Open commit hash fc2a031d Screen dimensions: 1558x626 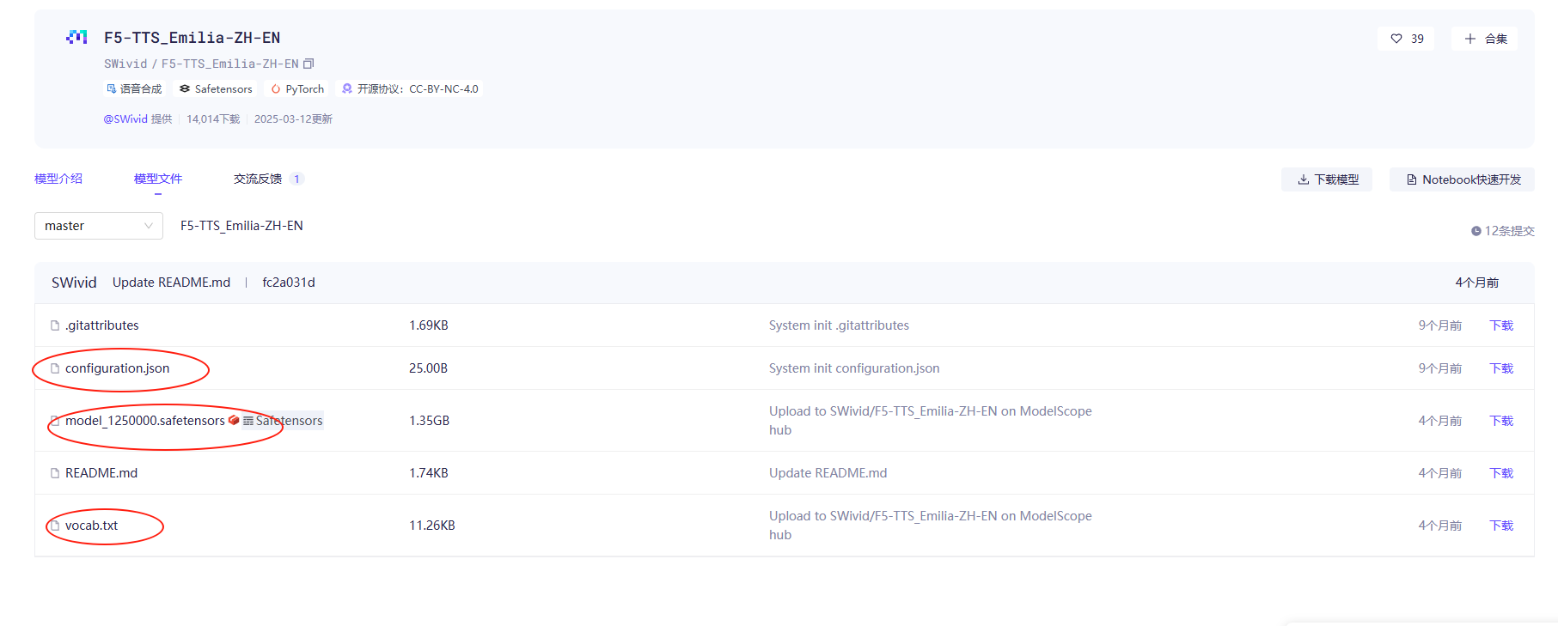click(289, 283)
